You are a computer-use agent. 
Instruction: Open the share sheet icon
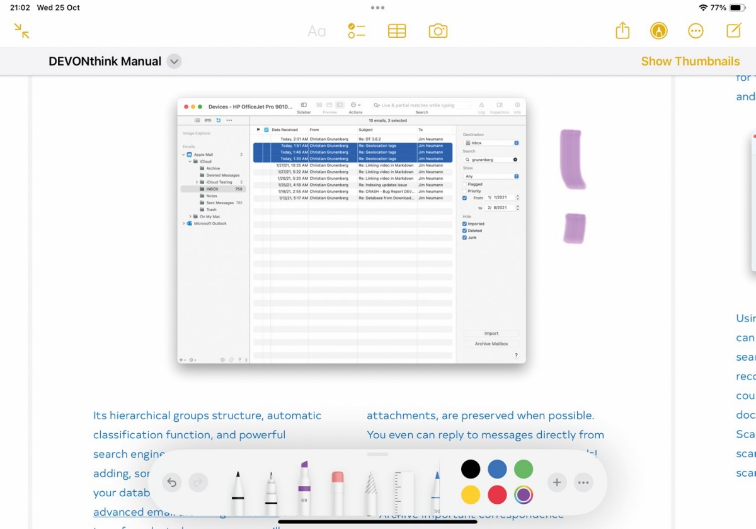[622, 30]
